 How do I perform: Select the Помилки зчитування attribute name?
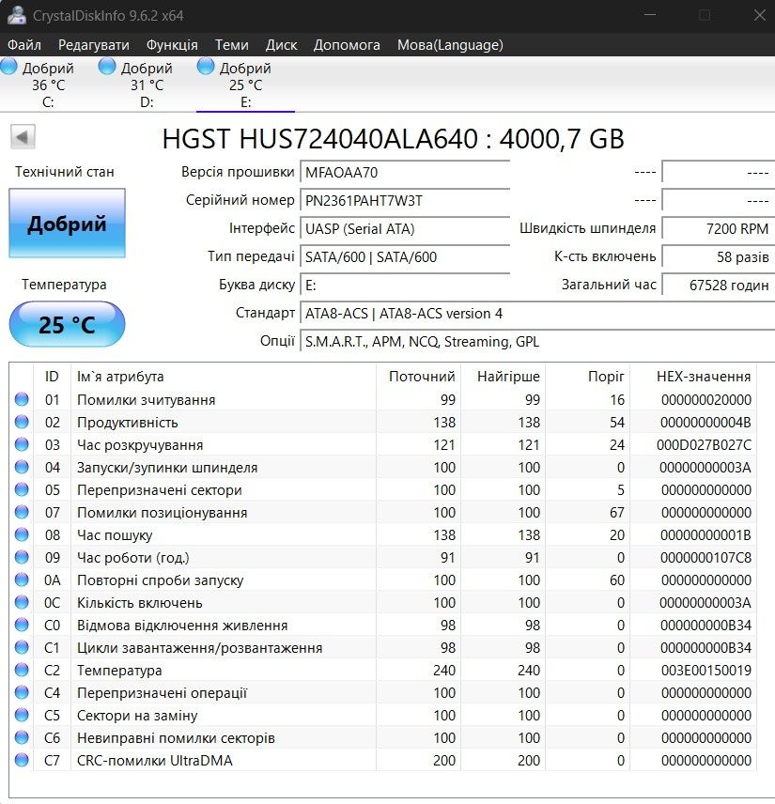click(147, 399)
